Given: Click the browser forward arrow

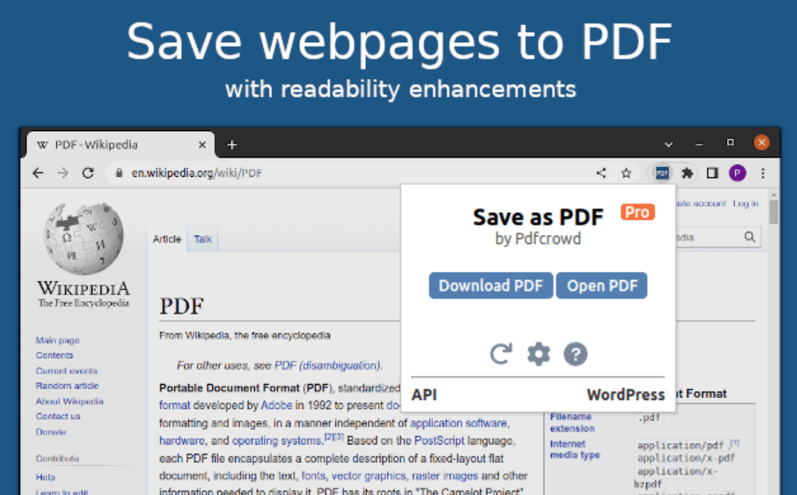Looking at the screenshot, I should point(62,173).
